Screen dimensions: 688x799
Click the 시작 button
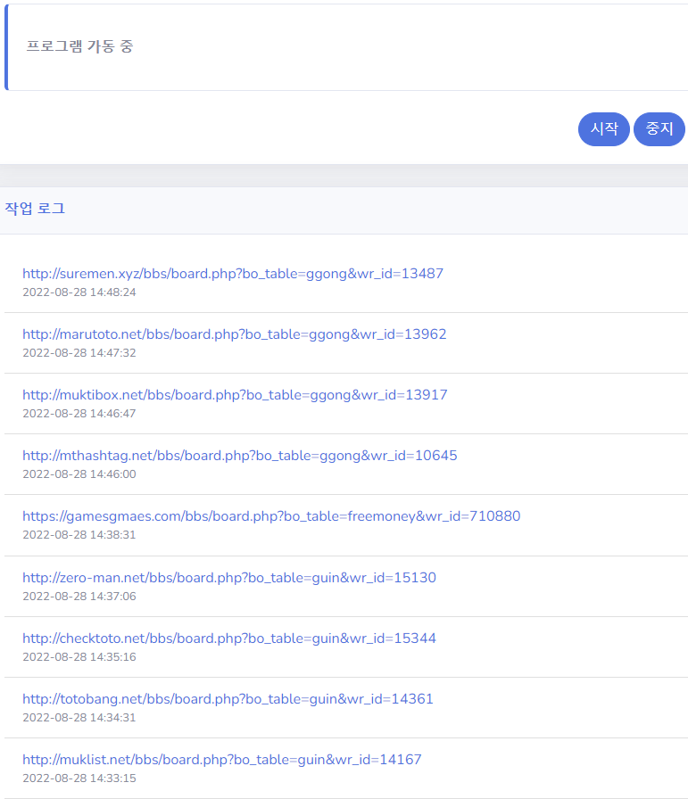pyautogui.click(x=604, y=129)
